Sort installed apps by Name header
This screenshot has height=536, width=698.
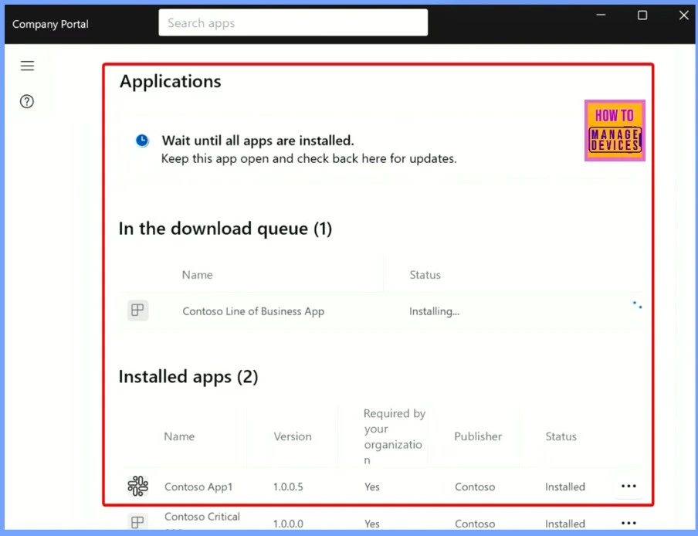pos(179,436)
